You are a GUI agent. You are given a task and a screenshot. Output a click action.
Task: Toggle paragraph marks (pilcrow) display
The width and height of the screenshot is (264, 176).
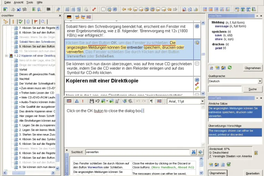click(151, 101)
